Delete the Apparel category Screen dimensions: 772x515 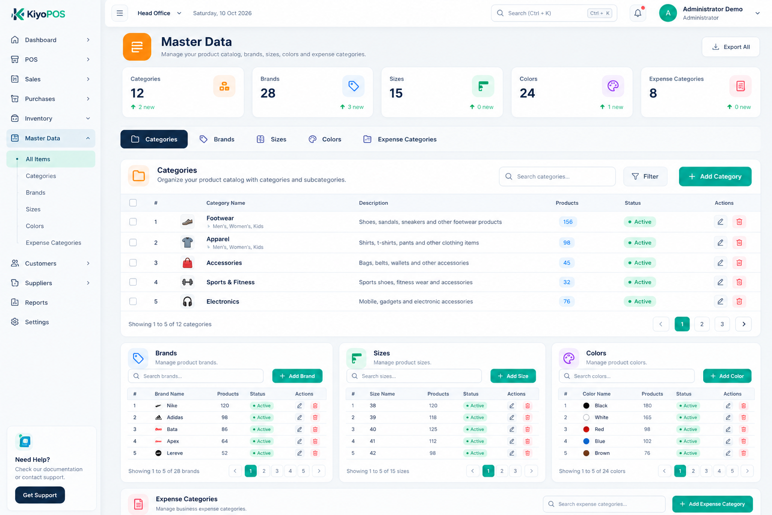[739, 242]
